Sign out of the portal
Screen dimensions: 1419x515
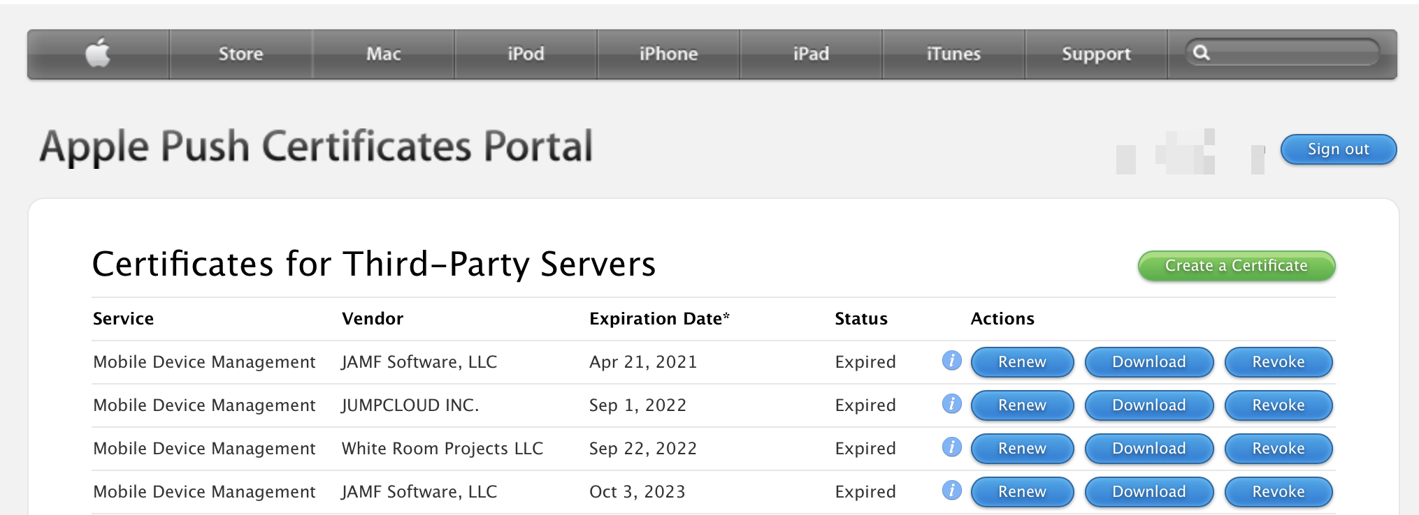tap(1338, 149)
